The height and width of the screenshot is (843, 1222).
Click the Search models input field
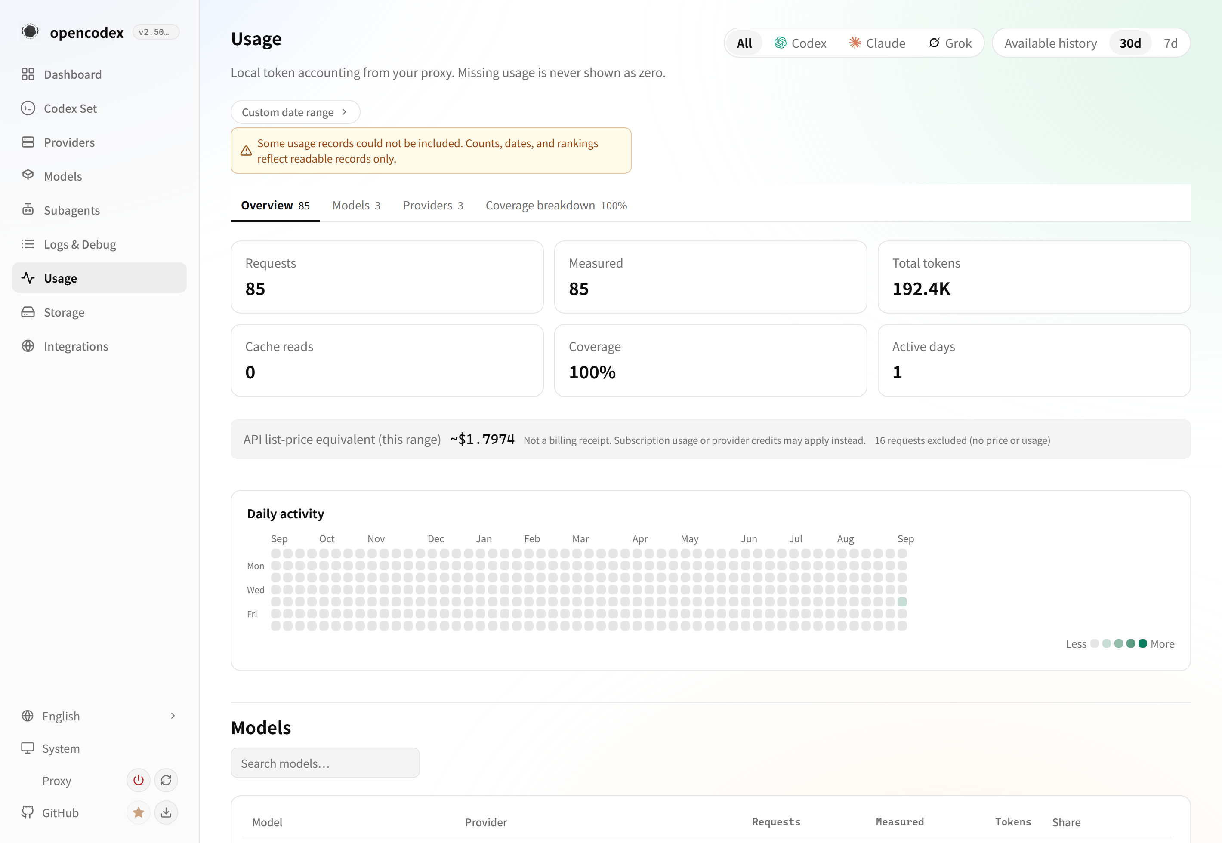[x=325, y=763]
